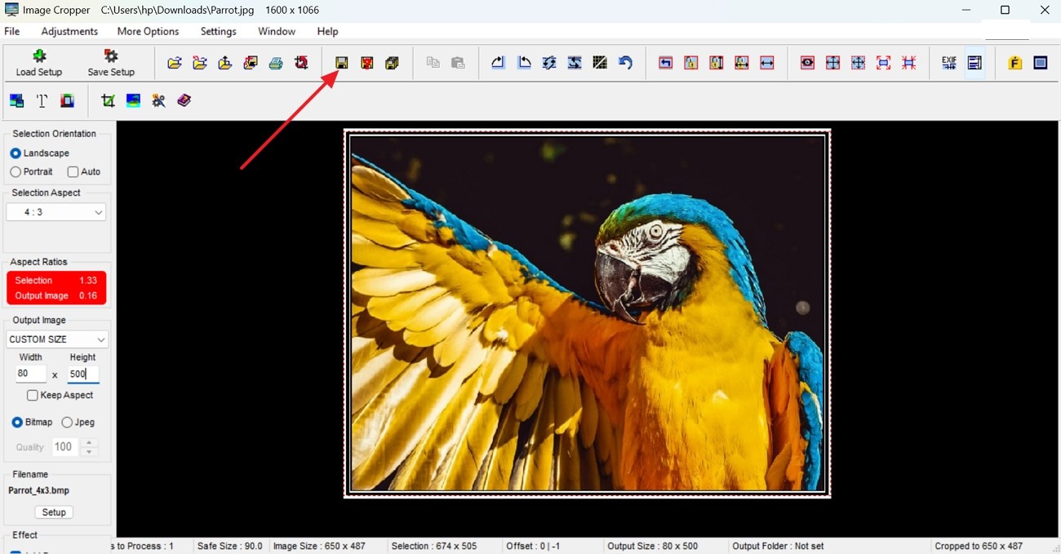1061x554 pixels.
Task: Click the folder icon with up arrow
Action: coord(225,63)
